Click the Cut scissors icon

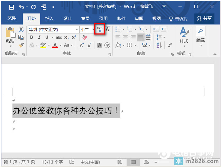[x=21, y=30]
